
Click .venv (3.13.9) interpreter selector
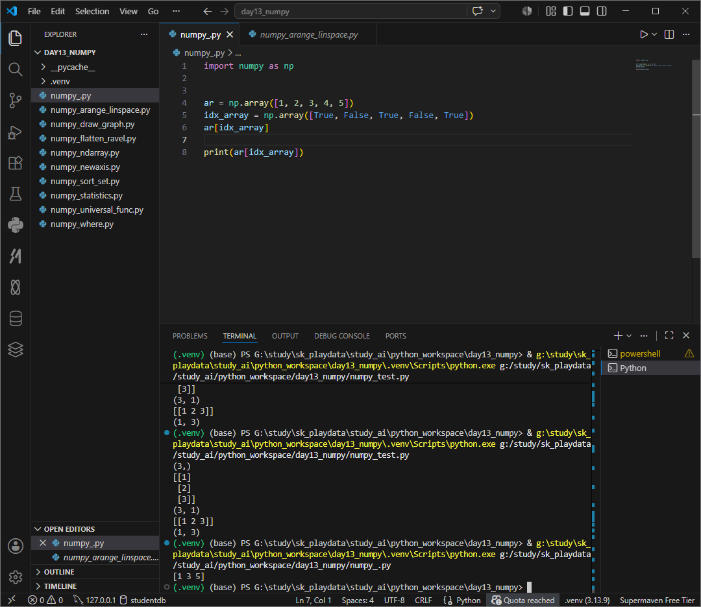(x=587, y=600)
